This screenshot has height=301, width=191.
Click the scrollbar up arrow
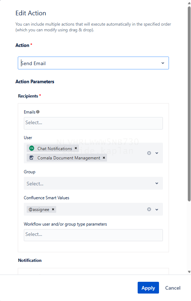pos(189,3)
